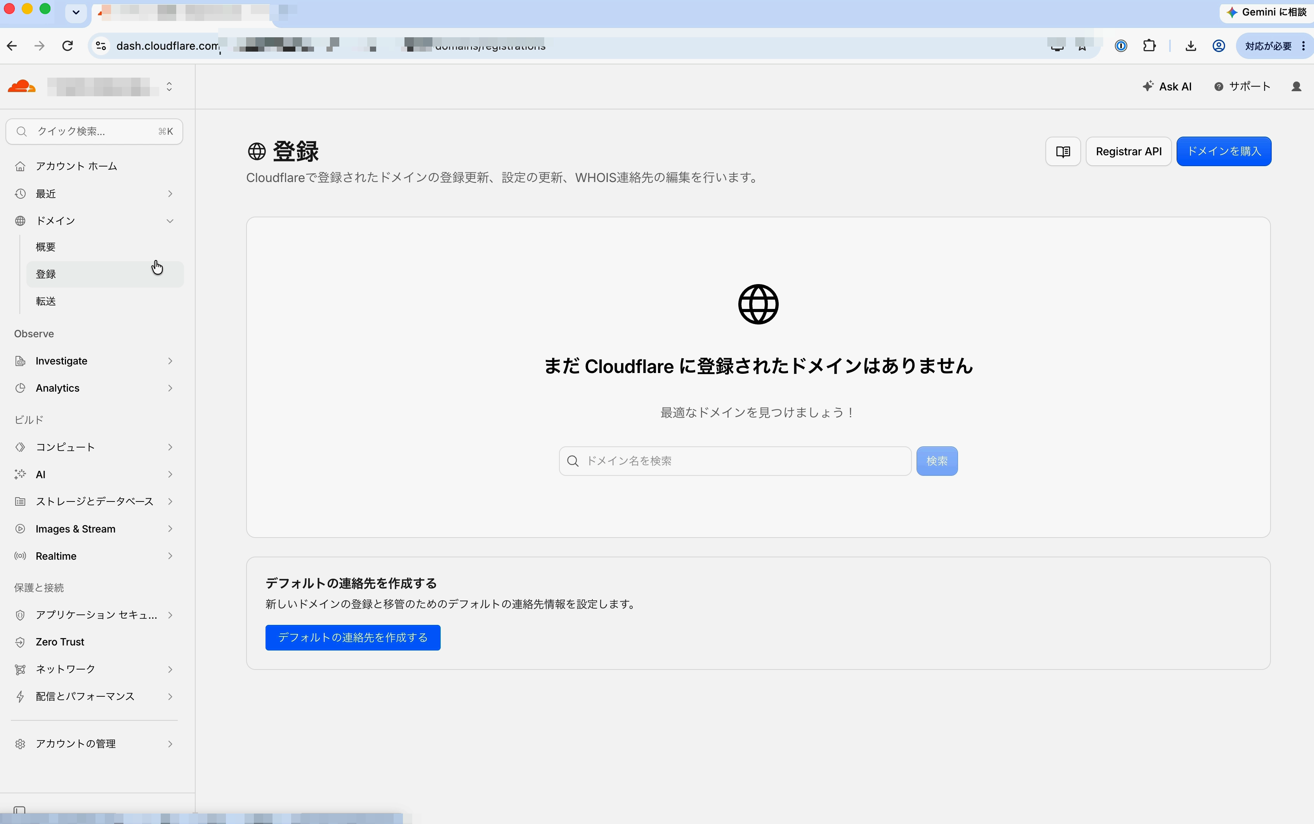Image resolution: width=1314 pixels, height=824 pixels.
Task: Expand the アカウントの管理 chevron
Action: pyautogui.click(x=170, y=744)
